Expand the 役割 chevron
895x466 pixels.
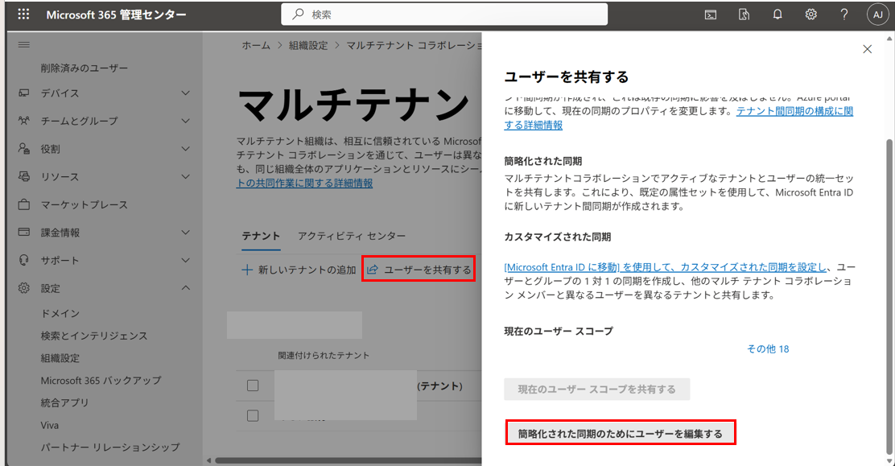(x=185, y=148)
